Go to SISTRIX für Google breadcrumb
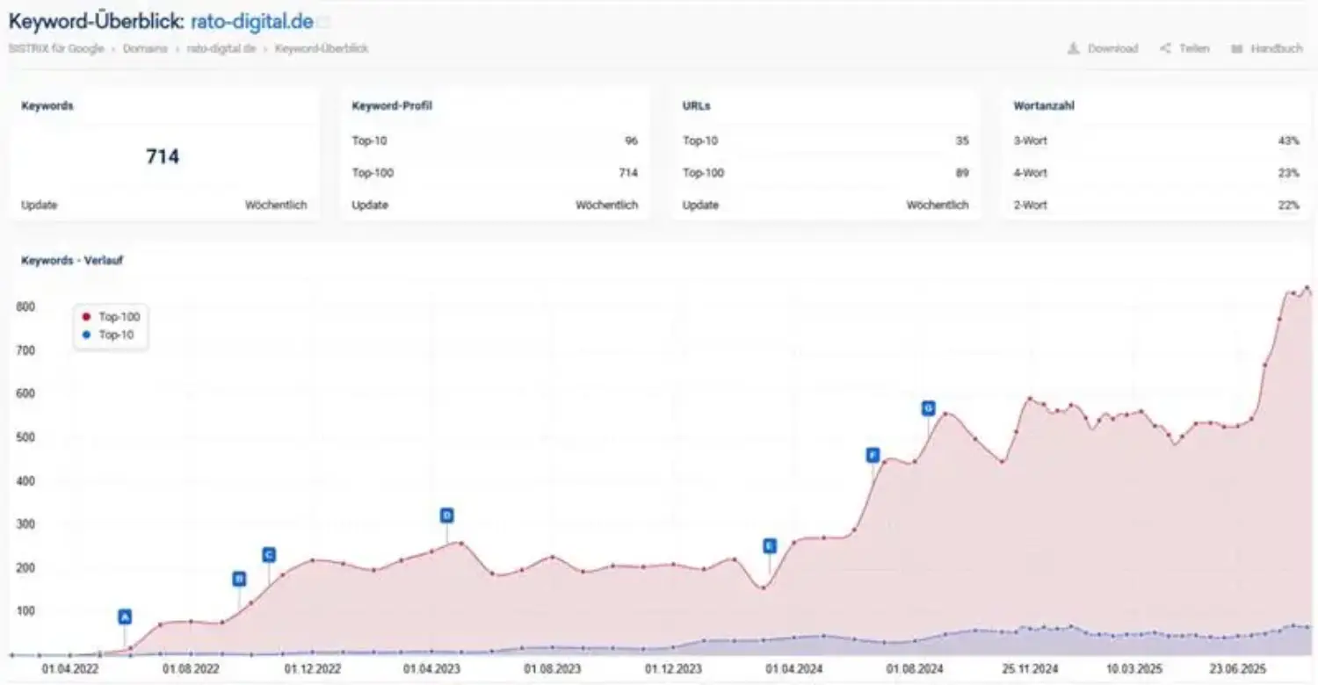Screen dimensions: 1318x685 point(55,48)
